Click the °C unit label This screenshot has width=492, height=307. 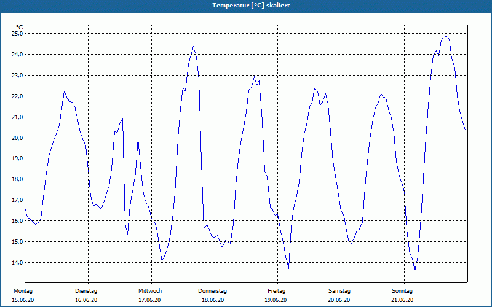(x=20, y=28)
